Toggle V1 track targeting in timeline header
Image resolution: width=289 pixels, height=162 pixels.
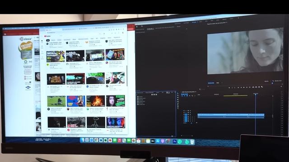click(x=186, y=115)
